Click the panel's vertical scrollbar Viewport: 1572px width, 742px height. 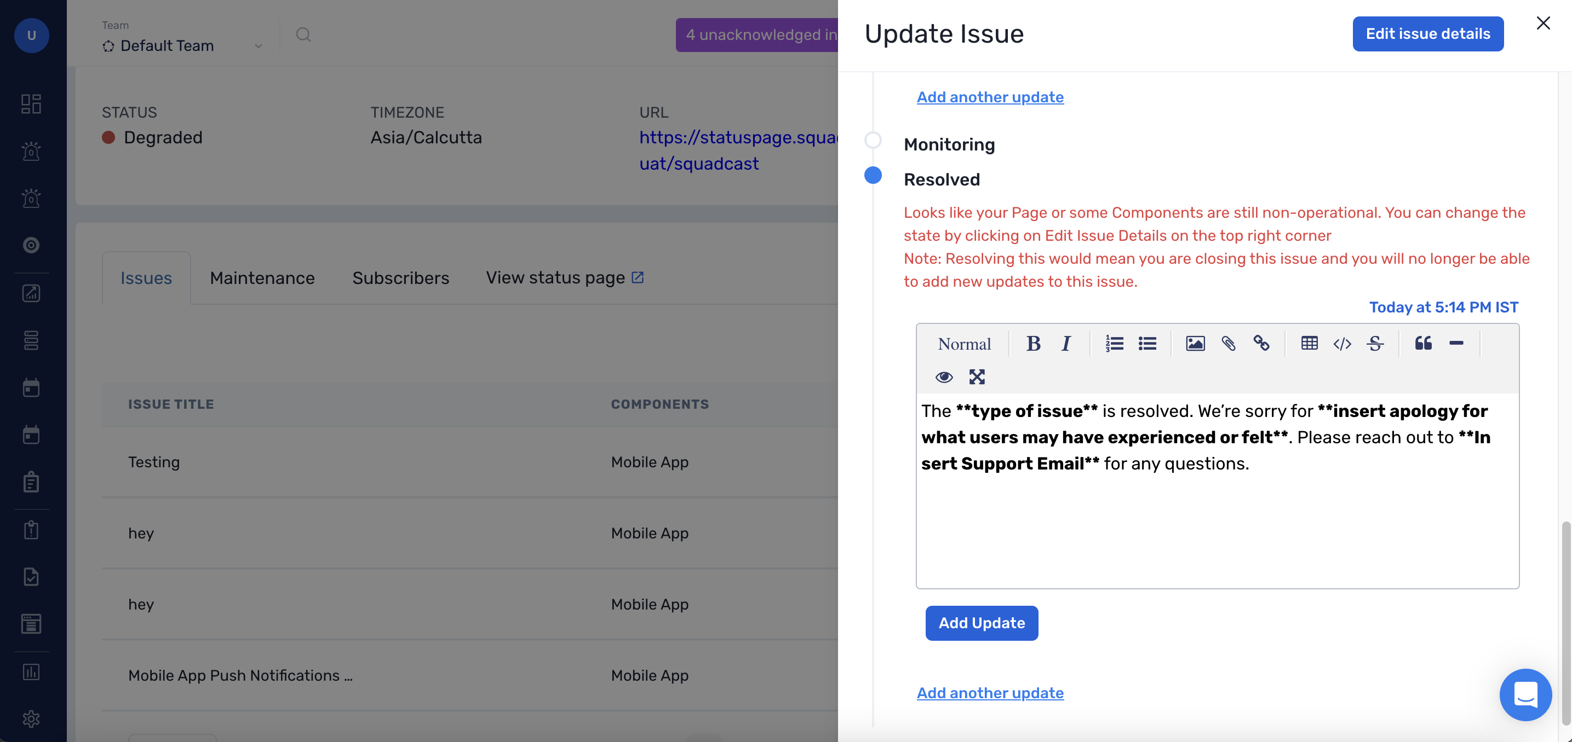[1565, 622]
